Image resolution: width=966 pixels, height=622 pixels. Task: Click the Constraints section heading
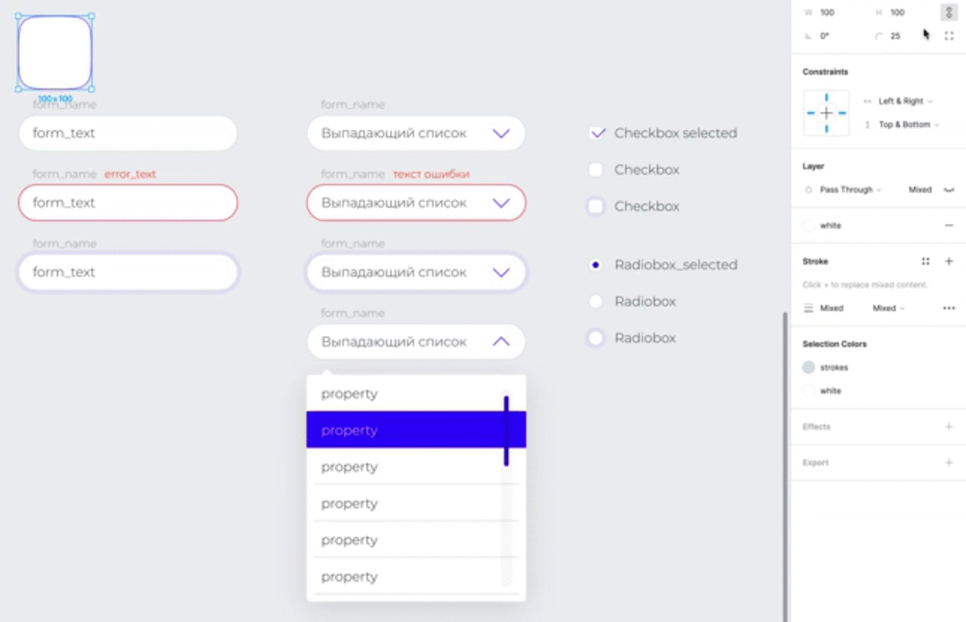point(825,72)
